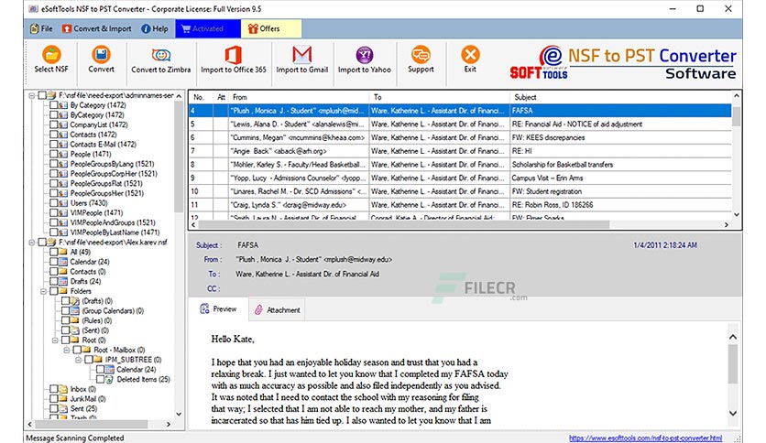This screenshot has height=443, width=766.
Task: Select email 'FW: Student registration'
Action: click(x=460, y=191)
